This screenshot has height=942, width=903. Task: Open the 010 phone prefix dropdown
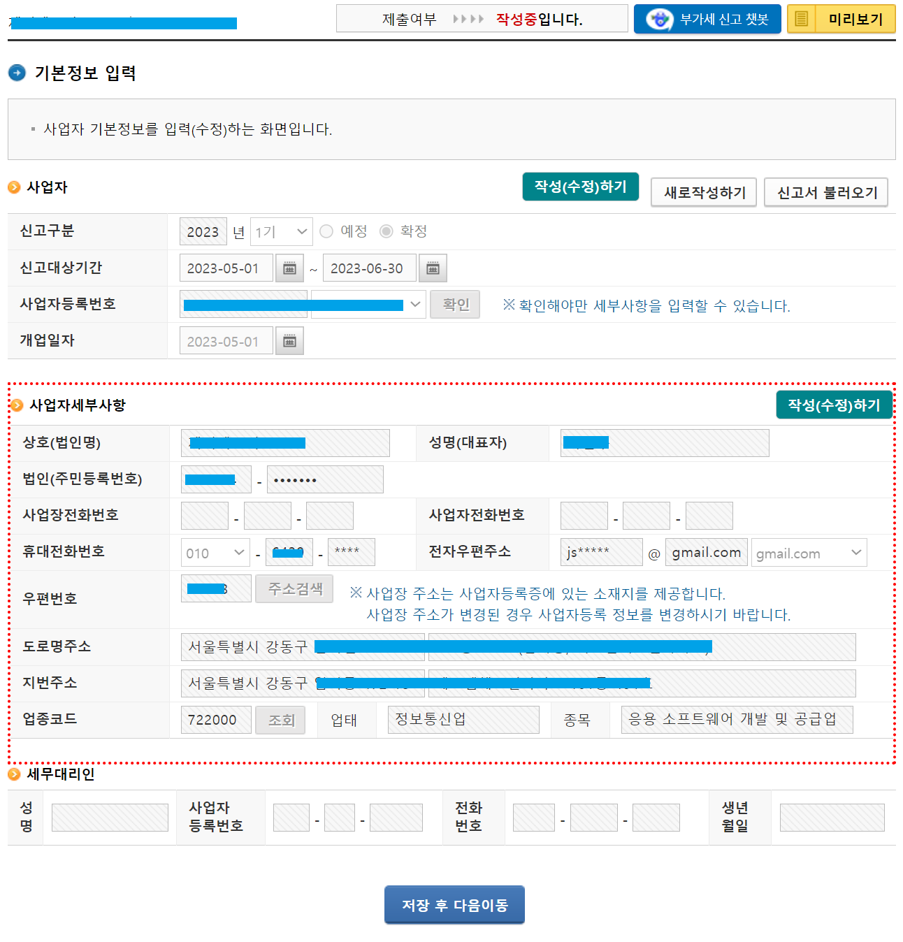(214, 552)
